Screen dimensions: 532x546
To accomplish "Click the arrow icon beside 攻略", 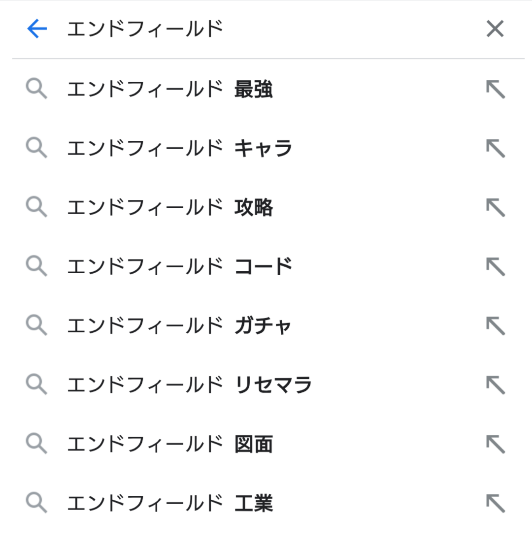I will pyautogui.click(x=496, y=208).
